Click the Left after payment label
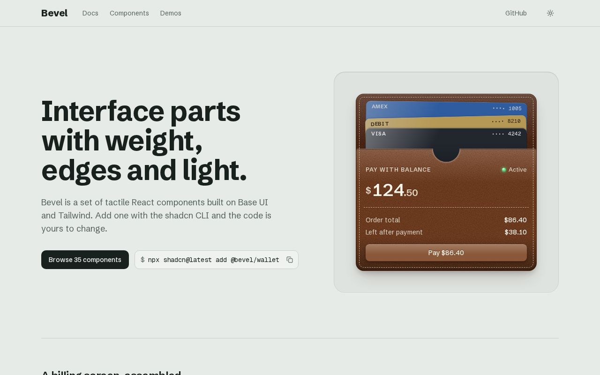The height and width of the screenshot is (375, 600). click(x=394, y=232)
